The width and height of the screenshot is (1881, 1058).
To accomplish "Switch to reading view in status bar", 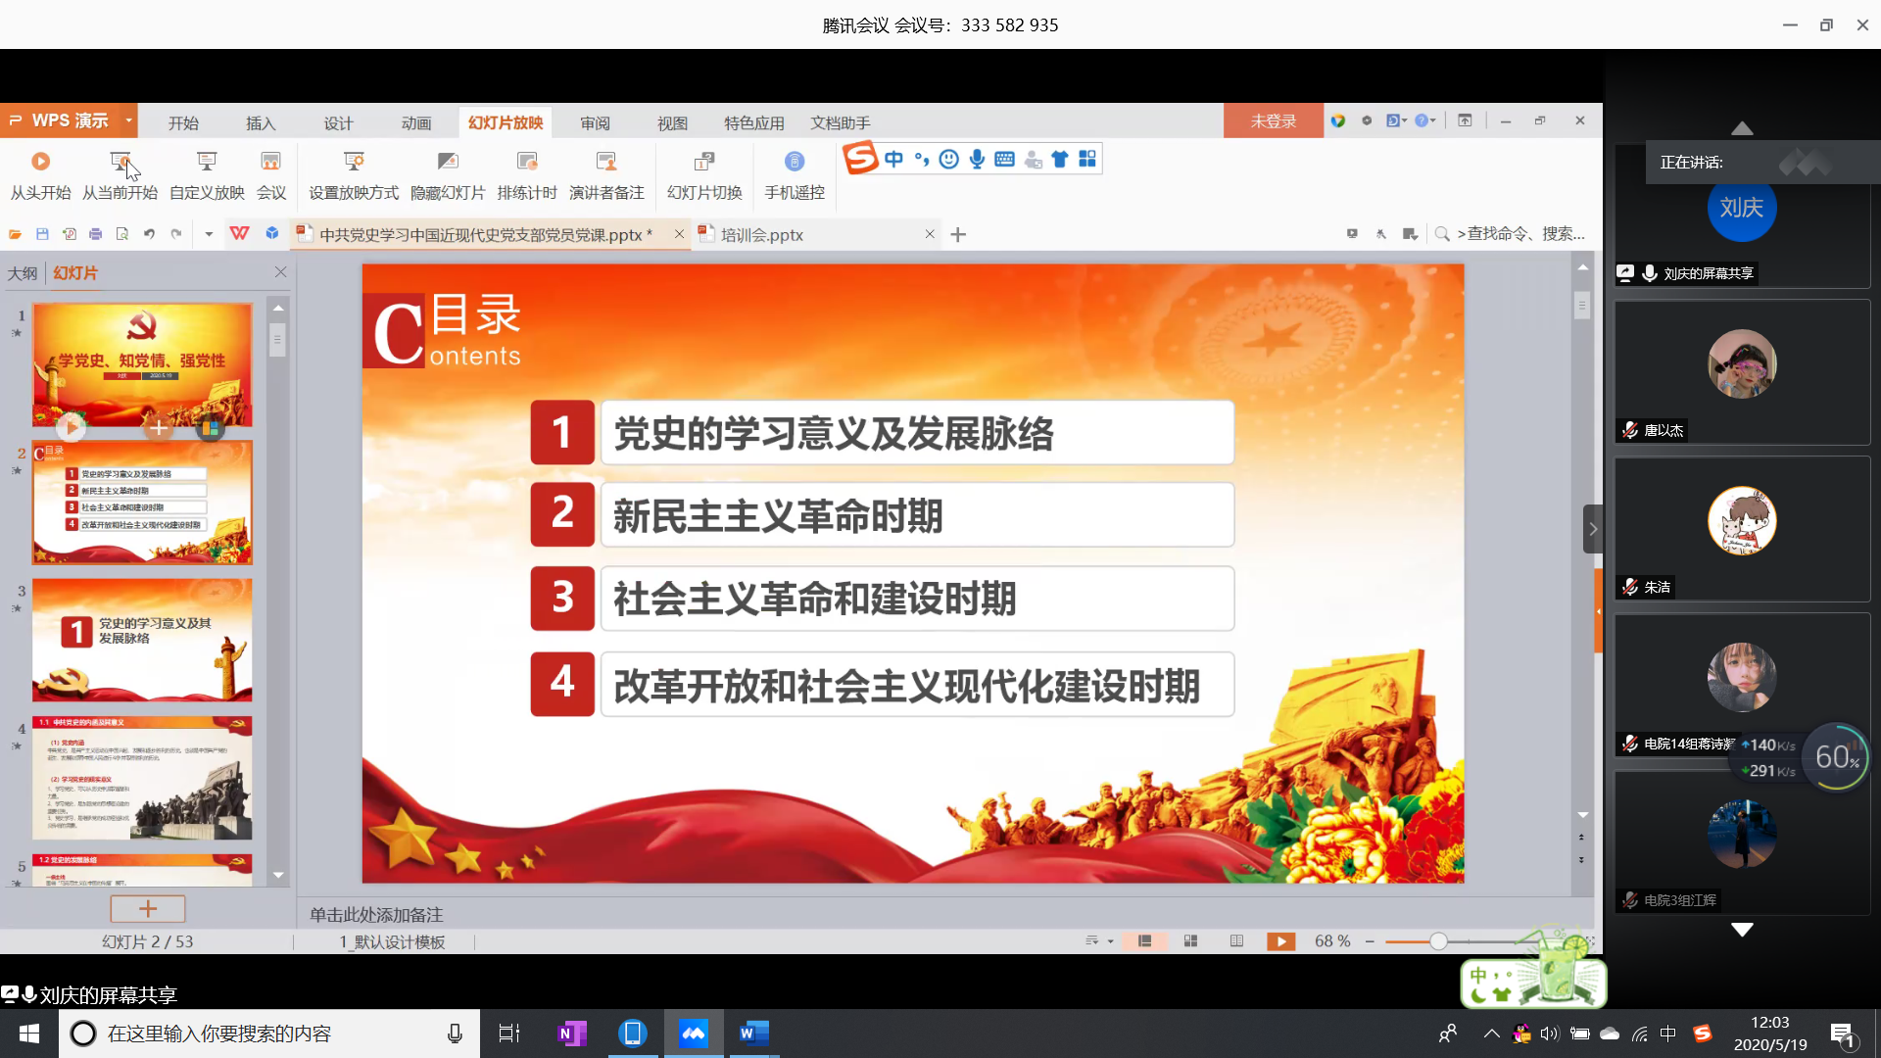I will (x=1236, y=941).
